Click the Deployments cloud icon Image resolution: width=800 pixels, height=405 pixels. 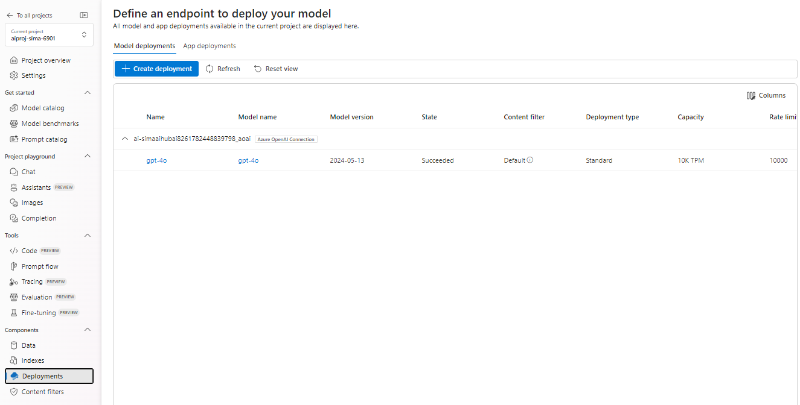(14, 376)
